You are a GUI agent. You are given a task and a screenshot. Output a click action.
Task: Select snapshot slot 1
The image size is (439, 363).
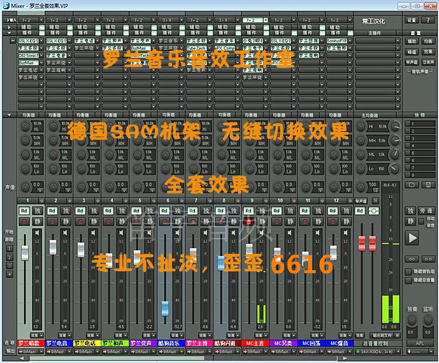(420, 124)
